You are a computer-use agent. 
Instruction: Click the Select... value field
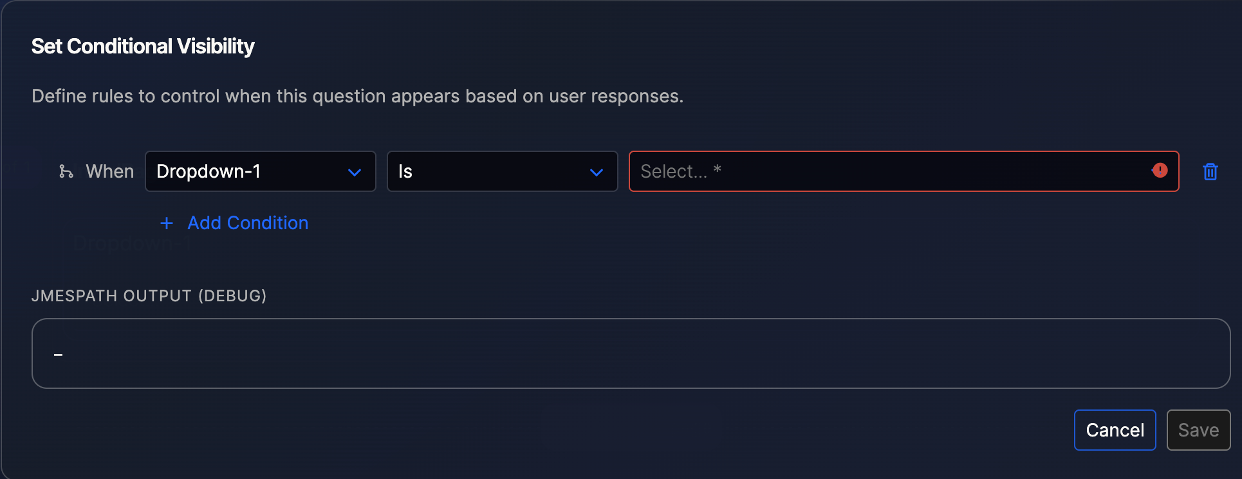pos(888,171)
